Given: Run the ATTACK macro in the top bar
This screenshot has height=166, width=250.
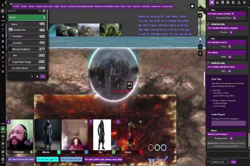Looking at the screenshot, I should 16,7.
